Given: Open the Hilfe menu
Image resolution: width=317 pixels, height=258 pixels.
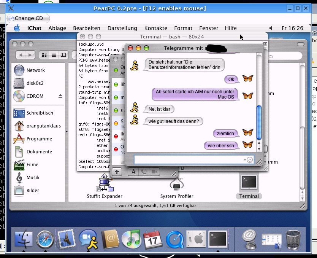Looking at the screenshot, I should 231,28.
